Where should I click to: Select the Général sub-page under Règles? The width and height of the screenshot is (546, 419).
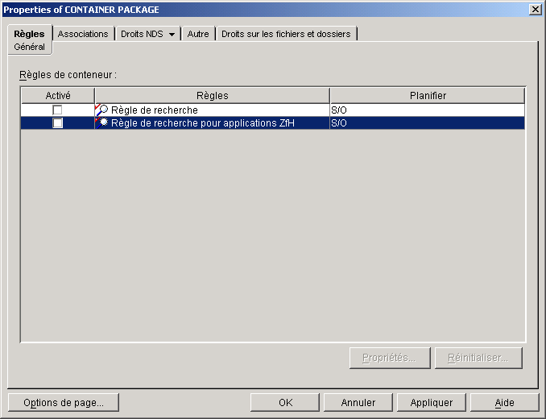[29, 47]
